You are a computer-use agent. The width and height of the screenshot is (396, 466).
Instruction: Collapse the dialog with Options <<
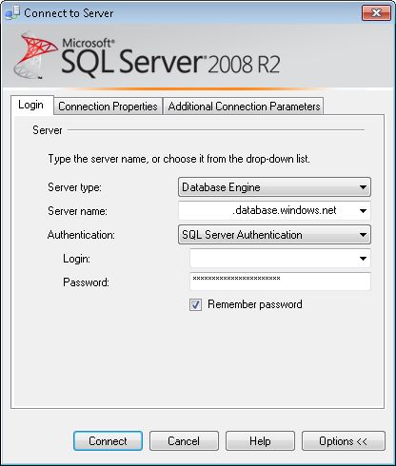344,441
